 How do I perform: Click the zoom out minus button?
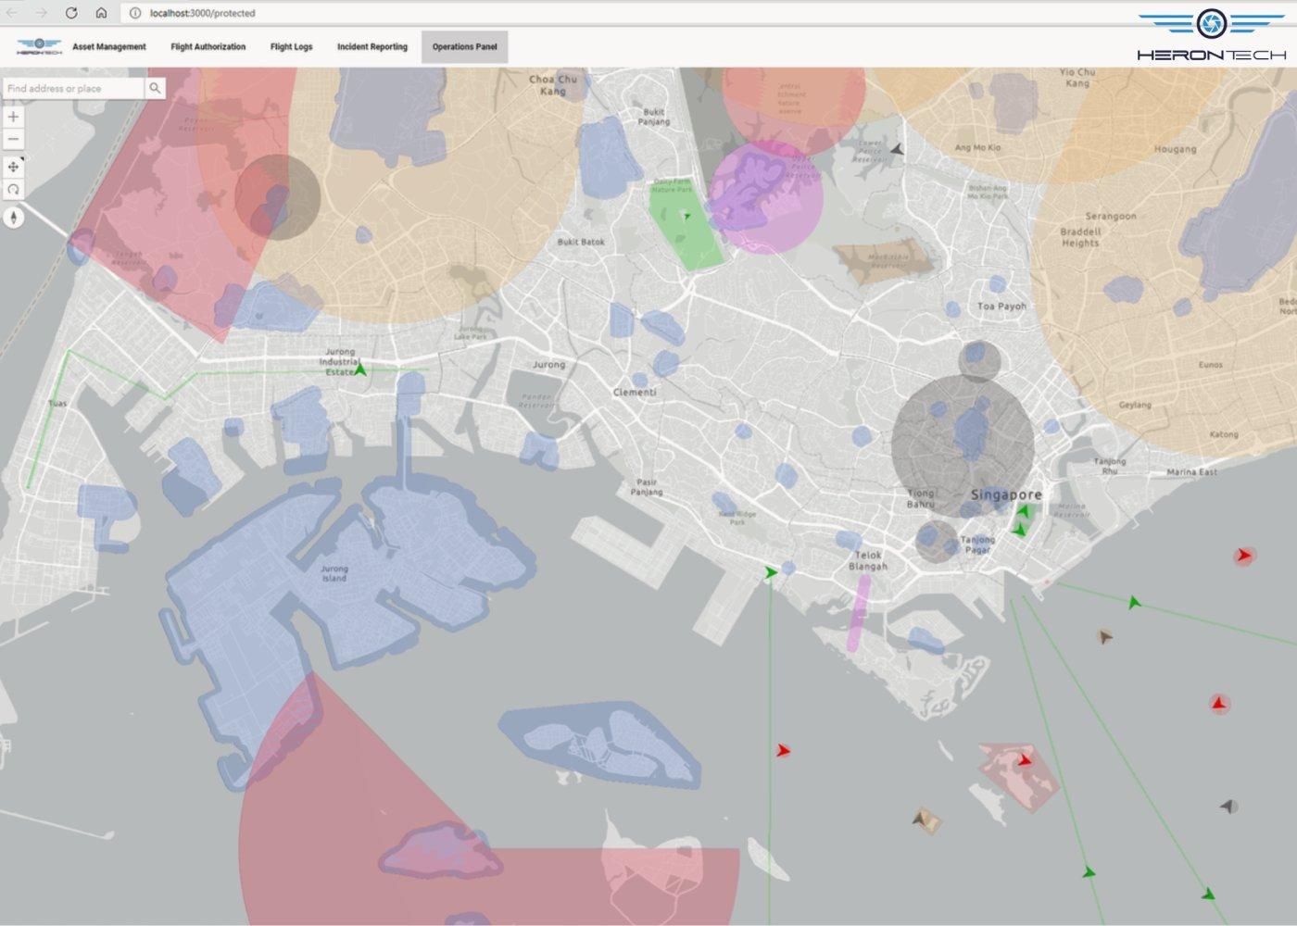13,140
